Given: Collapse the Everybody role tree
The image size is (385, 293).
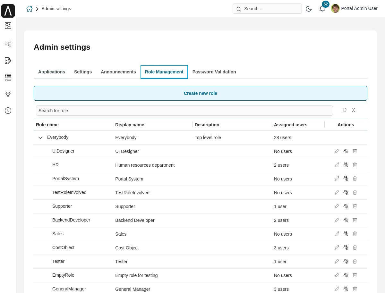Looking at the screenshot, I should pos(40,138).
